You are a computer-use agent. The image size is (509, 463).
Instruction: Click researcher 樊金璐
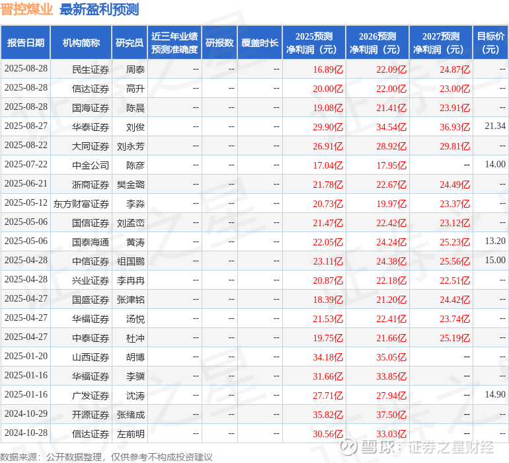(x=131, y=185)
